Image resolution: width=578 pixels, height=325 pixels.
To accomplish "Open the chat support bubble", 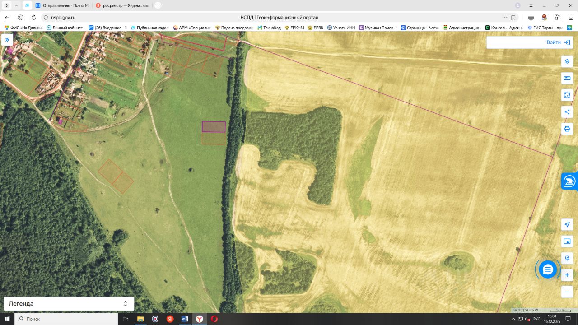I will point(548,269).
